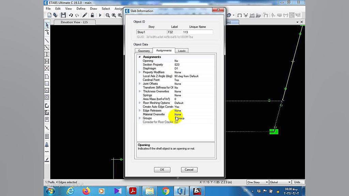Open the view window list dropdown arrow
349x196 pixels.
pyautogui.click(x=297, y=22)
